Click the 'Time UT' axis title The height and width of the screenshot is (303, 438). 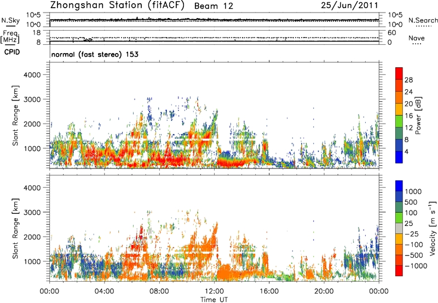[x=214, y=300]
